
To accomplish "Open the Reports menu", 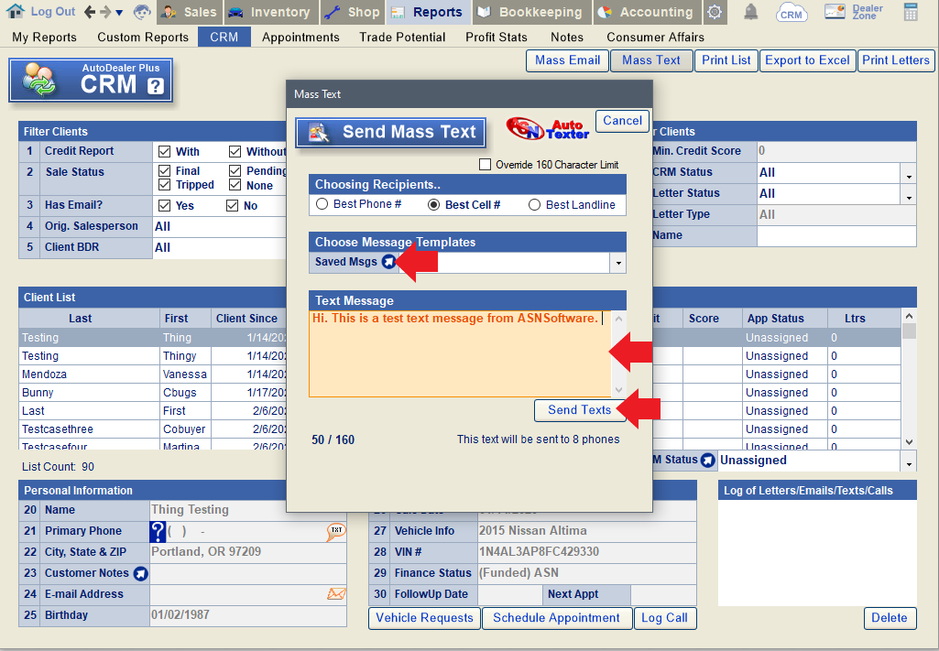I will (429, 12).
